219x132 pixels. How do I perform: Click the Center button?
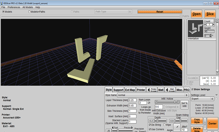(x=212, y=123)
